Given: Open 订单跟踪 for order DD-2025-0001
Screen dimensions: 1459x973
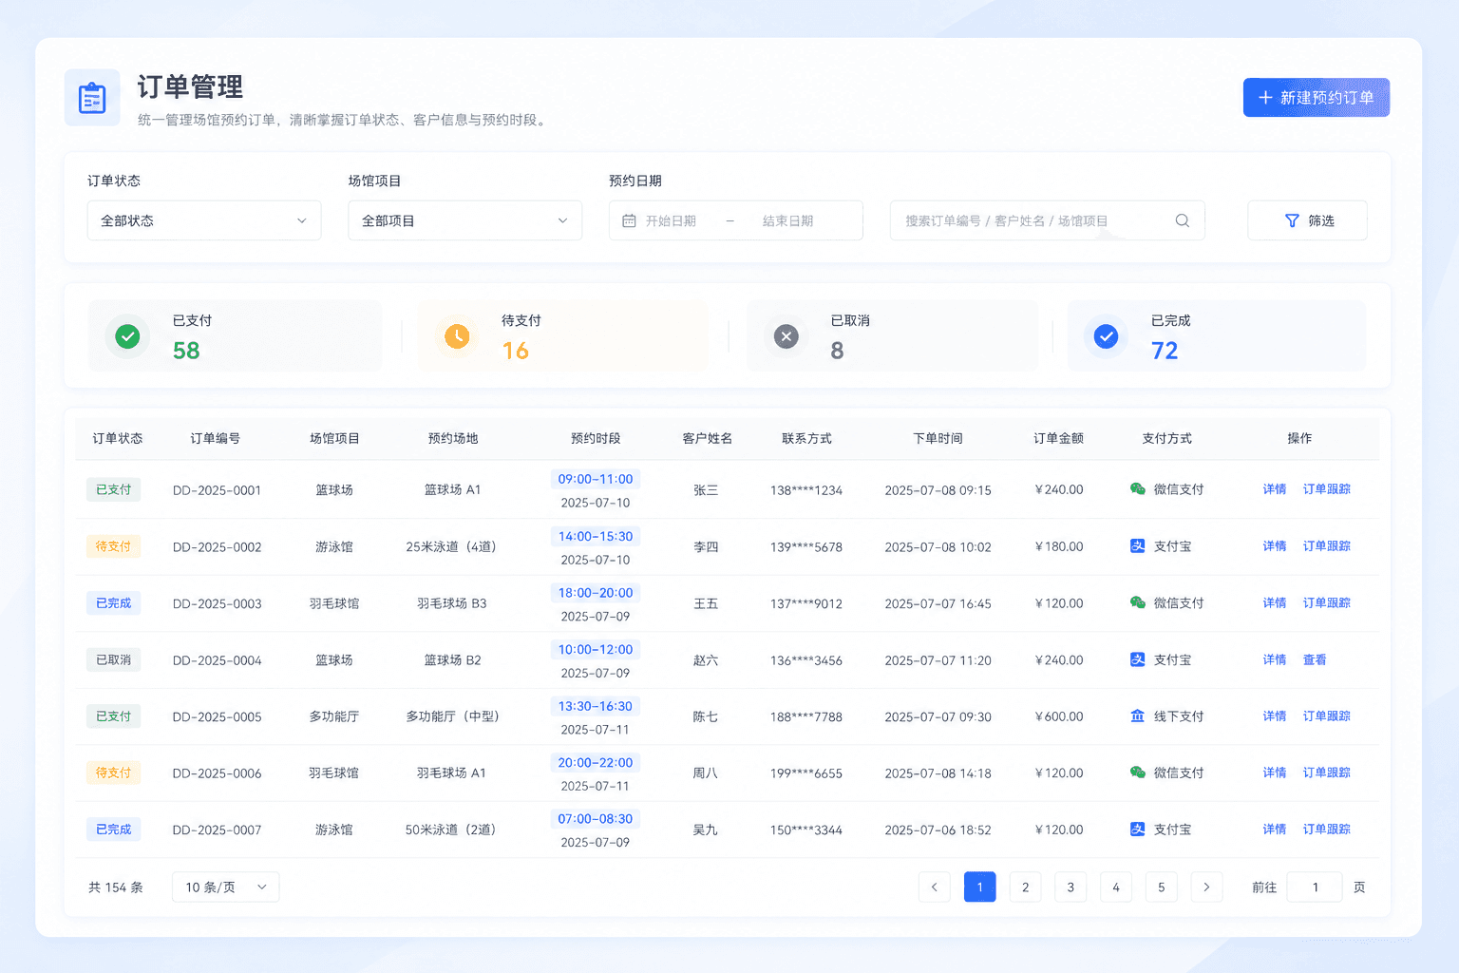Looking at the screenshot, I should click(x=1327, y=489).
